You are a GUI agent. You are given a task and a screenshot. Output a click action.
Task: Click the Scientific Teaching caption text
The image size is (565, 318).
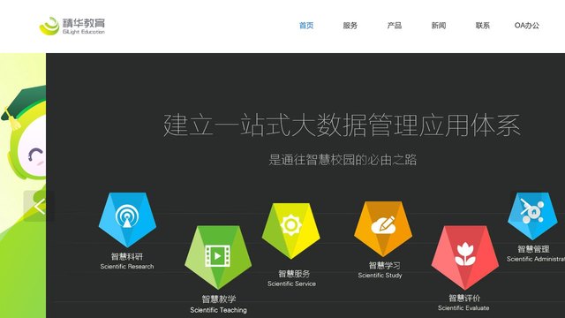point(218,310)
